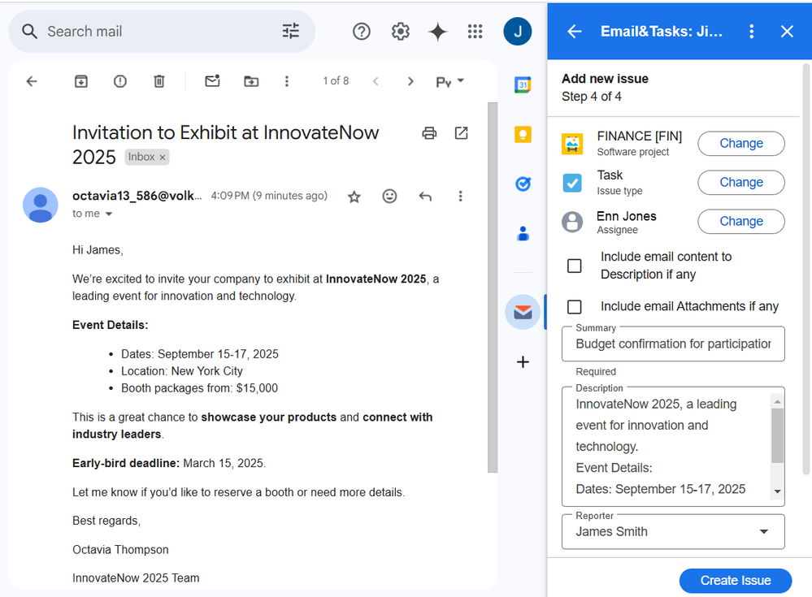Mark email as unread
Viewport: 812px width, 597px height.
[x=212, y=80]
